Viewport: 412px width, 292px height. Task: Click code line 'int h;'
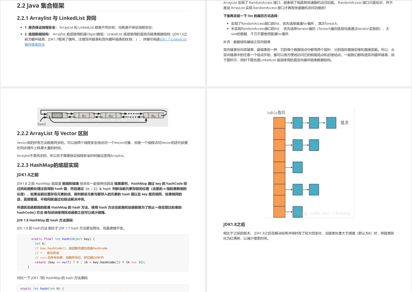[x=40, y=244]
